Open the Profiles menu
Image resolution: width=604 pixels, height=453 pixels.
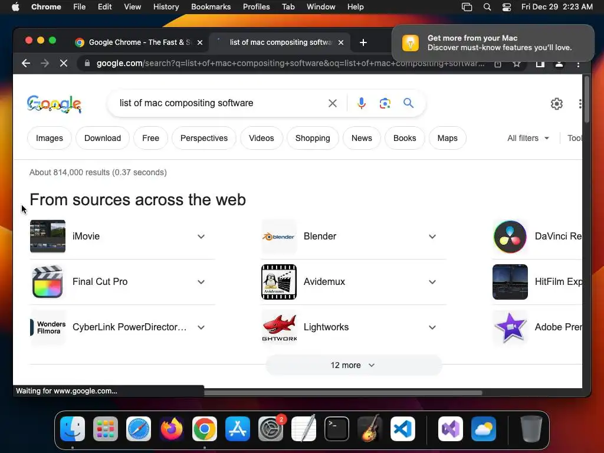pos(256,7)
